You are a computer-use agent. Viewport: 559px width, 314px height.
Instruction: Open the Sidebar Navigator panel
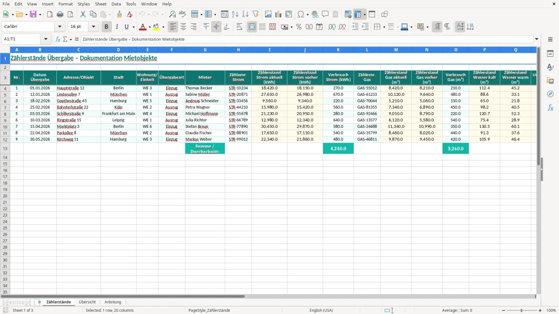tap(550, 94)
